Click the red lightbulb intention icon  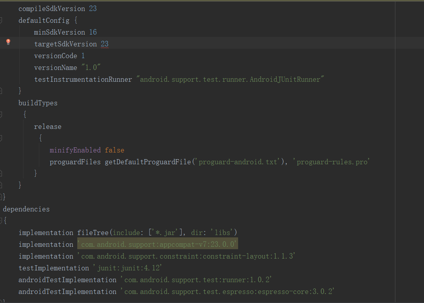coord(8,42)
